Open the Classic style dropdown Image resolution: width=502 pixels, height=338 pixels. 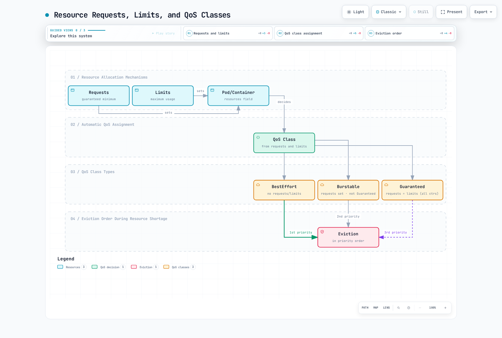389,12
